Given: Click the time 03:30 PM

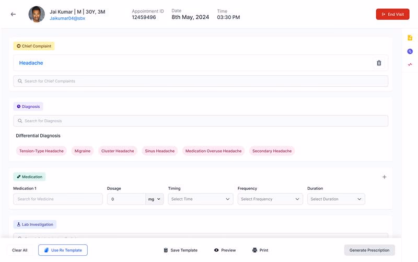Looking at the screenshot, I should pos(228,17).
